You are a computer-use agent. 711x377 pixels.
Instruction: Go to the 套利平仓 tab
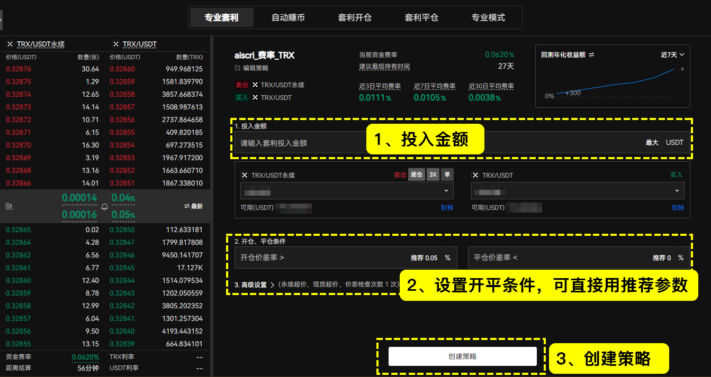(421, 17)
